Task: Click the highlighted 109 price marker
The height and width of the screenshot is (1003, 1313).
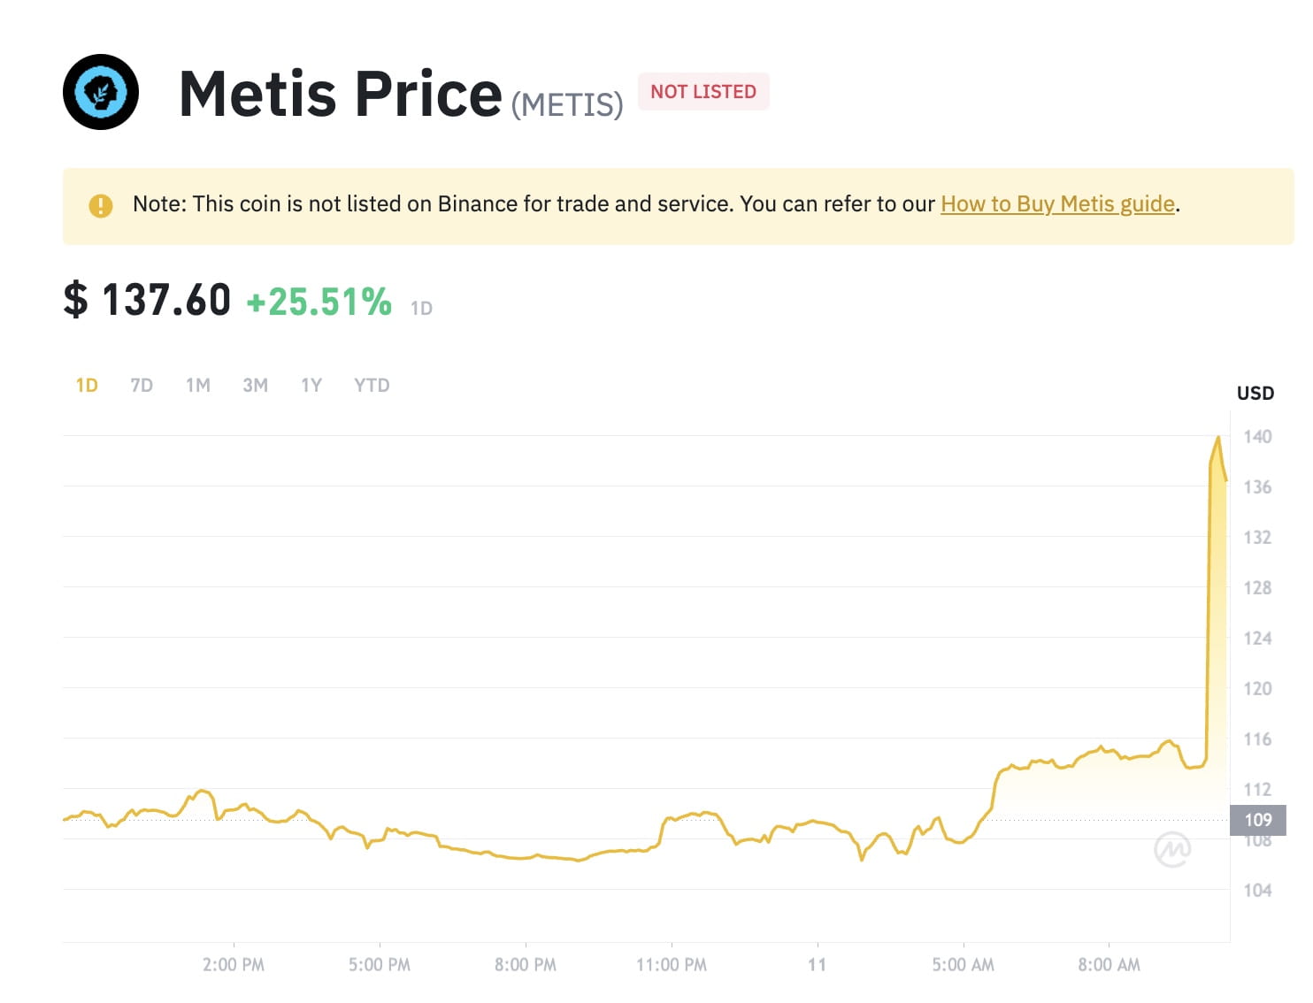Action: coord(1260,820)
